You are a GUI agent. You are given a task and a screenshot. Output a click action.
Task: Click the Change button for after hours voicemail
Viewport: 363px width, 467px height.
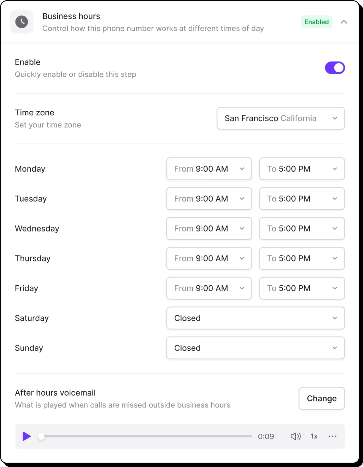tap(321, 398)
